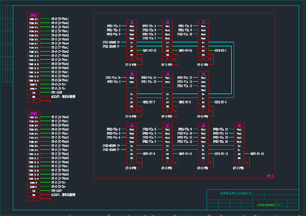Click the DVR1-VIn 16 label by JA
This screenshot has width=306, height=216.
coord(113,78)
